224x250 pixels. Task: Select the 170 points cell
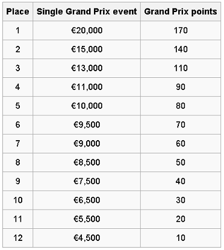[x=181, y=30]
